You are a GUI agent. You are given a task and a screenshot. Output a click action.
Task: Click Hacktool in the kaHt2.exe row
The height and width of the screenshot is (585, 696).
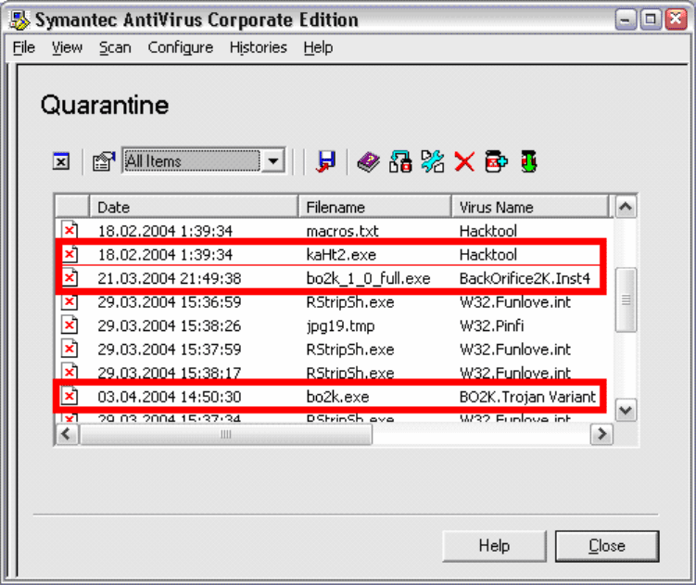click(x=488, y=255)
